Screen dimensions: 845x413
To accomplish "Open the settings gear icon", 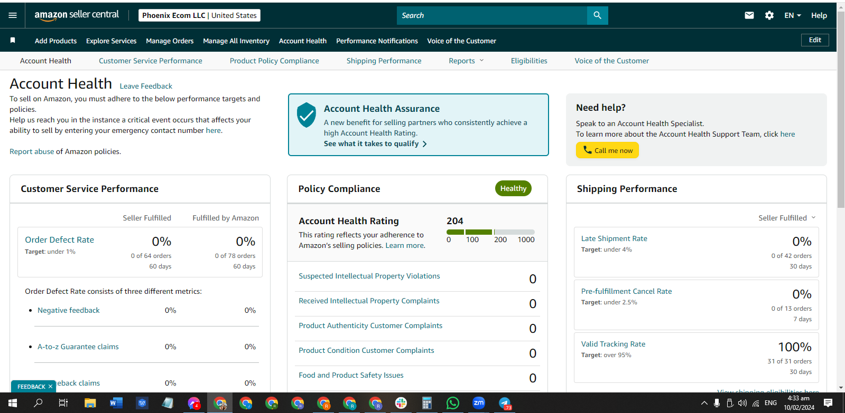I will tap(769, 15).
